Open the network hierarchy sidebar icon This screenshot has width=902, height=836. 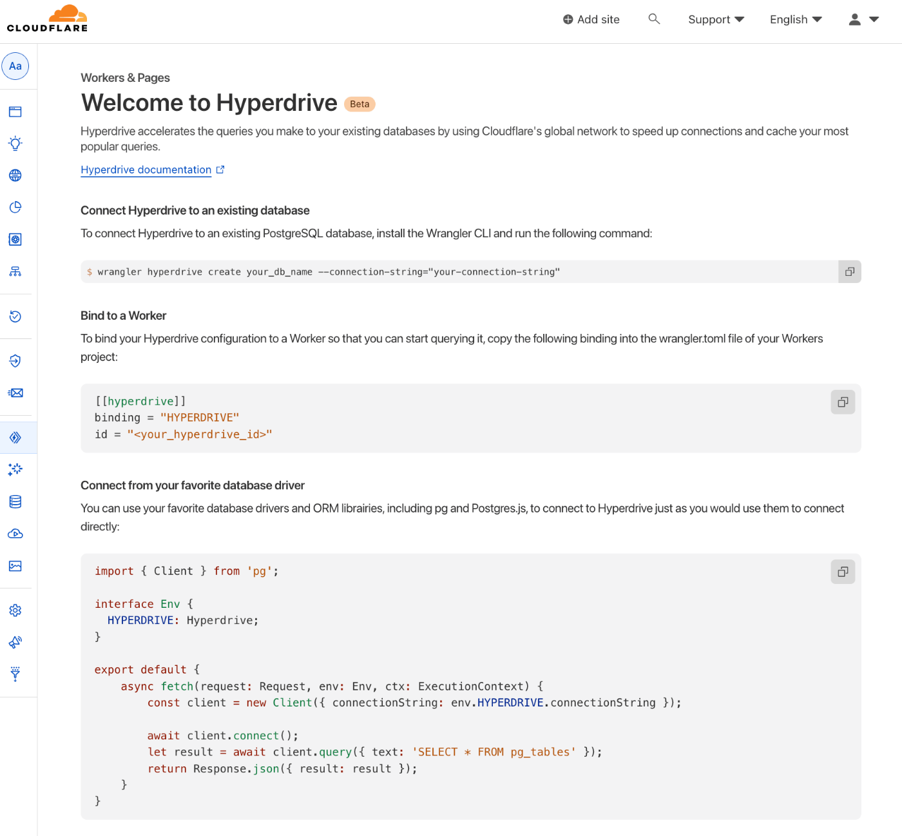15,271
